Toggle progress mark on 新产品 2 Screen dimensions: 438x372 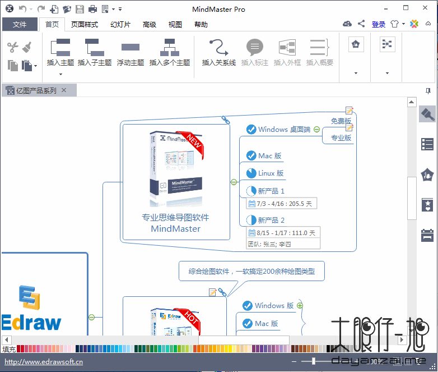[x=251, y=221]
